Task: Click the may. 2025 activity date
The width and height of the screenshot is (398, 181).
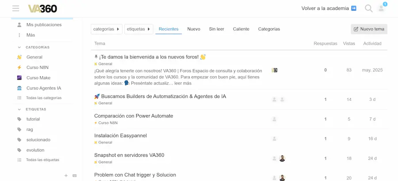Action: click(x=372, y=70)
